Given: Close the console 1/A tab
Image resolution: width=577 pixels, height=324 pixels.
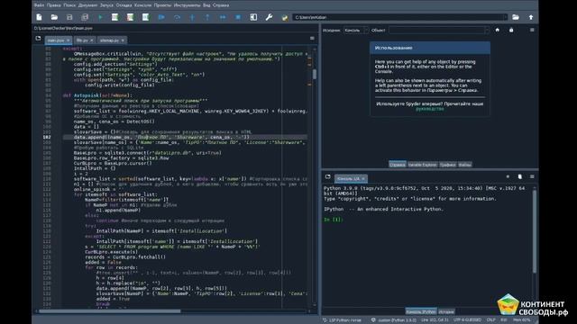Looking at the screenshot, I should coord(363,179).
